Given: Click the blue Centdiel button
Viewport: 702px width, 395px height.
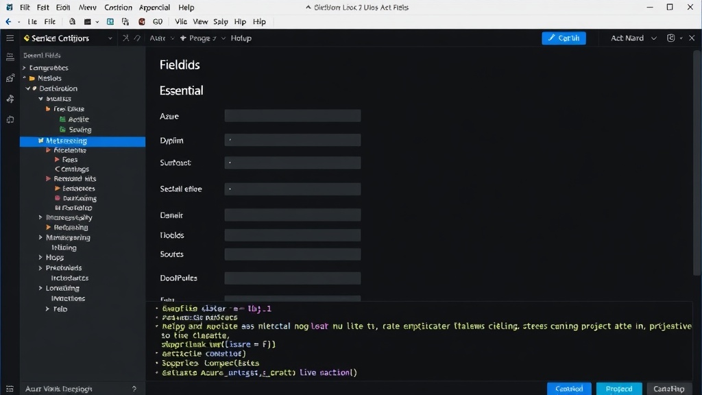Looking at the screenshot, I should [569, 389].
